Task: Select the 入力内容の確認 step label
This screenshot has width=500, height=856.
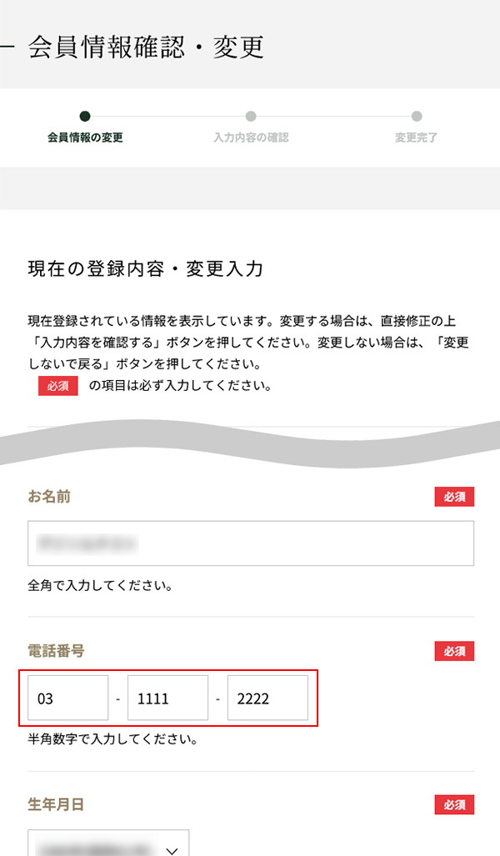Action: point(251,138)
